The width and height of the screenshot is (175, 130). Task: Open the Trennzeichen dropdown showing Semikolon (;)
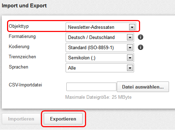point(100,58)
